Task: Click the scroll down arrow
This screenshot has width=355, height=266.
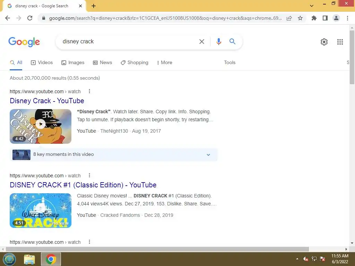Action: click(x=352, y=243)
